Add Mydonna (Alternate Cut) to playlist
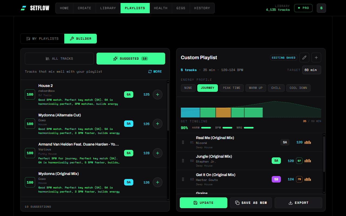The height and width of the screenshot is (216, 346). [158, 124]
